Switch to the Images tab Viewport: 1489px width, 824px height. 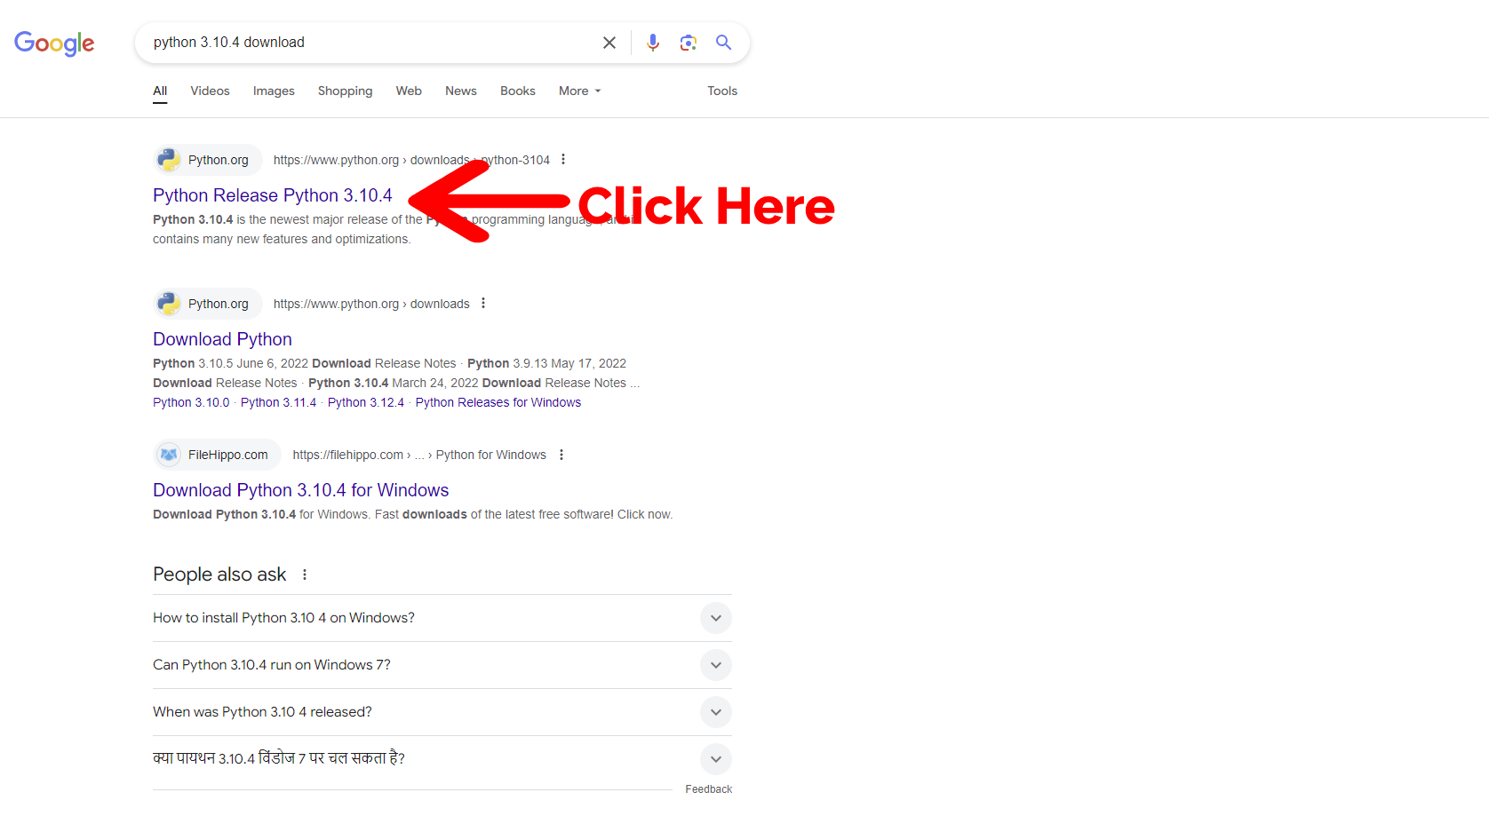point(274,91)
